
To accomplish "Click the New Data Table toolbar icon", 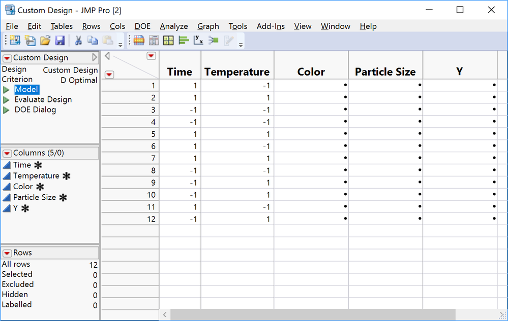I will click(15, 41).
